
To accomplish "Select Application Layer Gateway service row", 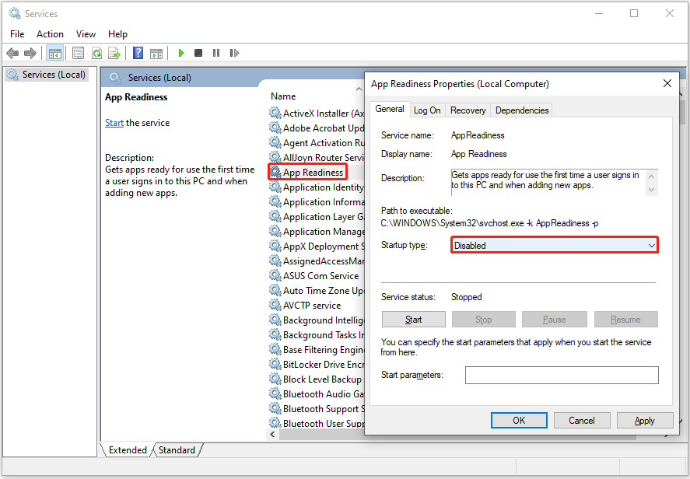I will point(317,216).
